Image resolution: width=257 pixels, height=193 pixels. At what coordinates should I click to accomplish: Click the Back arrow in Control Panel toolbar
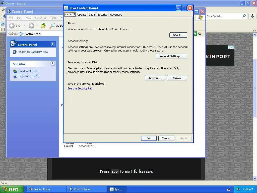pyautogui.click(x=12, y=26)
